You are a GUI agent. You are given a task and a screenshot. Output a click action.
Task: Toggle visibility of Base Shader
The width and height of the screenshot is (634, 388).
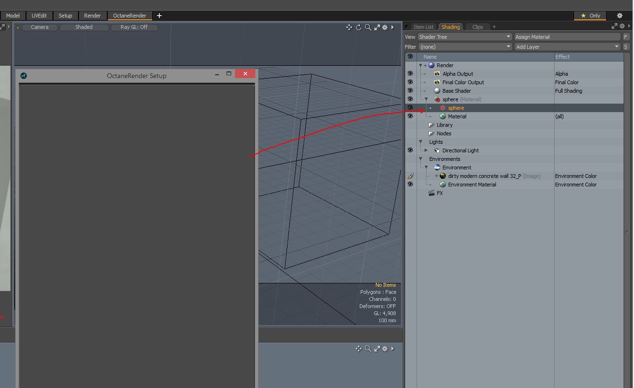(x=410, y=91)
